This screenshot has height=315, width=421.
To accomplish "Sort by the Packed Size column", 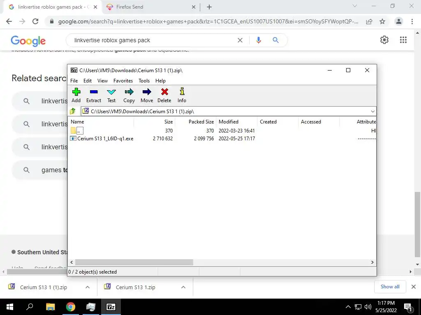I will pos(195,121).
